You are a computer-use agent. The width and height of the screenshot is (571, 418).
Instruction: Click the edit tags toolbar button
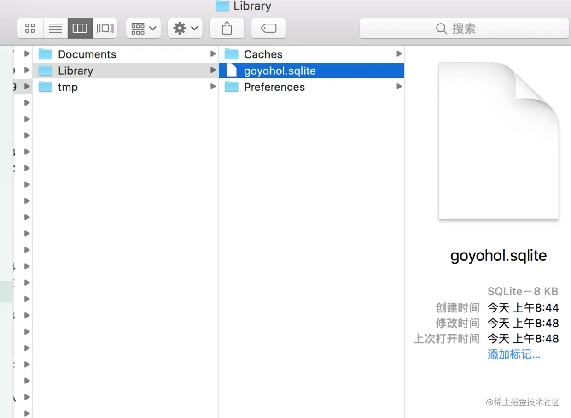point(268,29)
